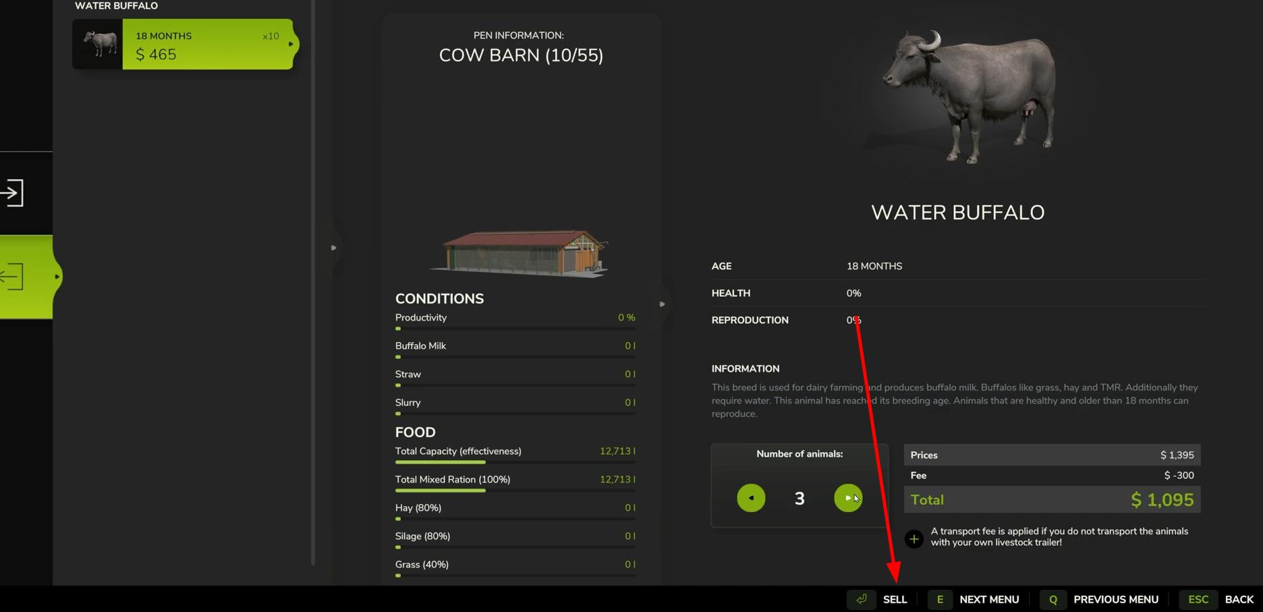Click the Sell enter-key icon

[862, 599]
